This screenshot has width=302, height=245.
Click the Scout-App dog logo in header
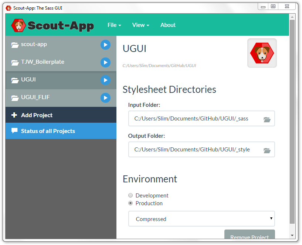[x=18, y=25]
